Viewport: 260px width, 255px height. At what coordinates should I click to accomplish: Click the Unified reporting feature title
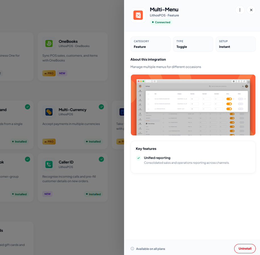(x=157, y=158)
